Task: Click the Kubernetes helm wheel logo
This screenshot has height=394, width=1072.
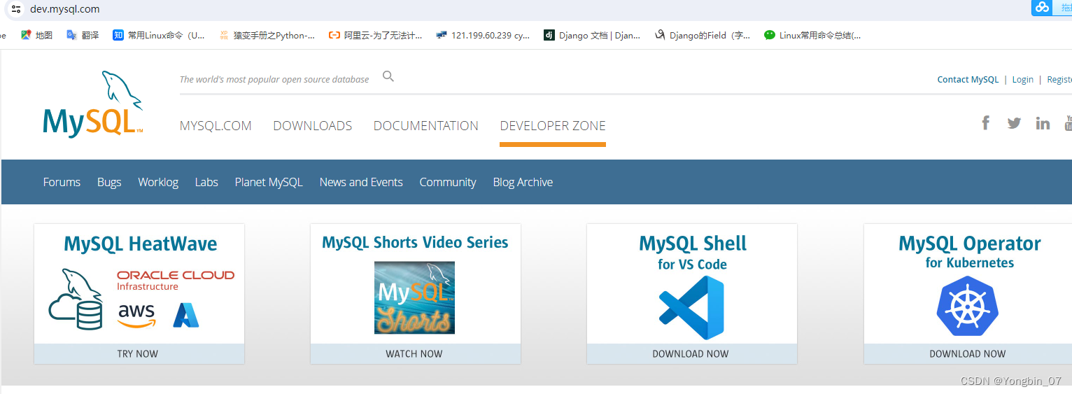Action: point(968,306)
